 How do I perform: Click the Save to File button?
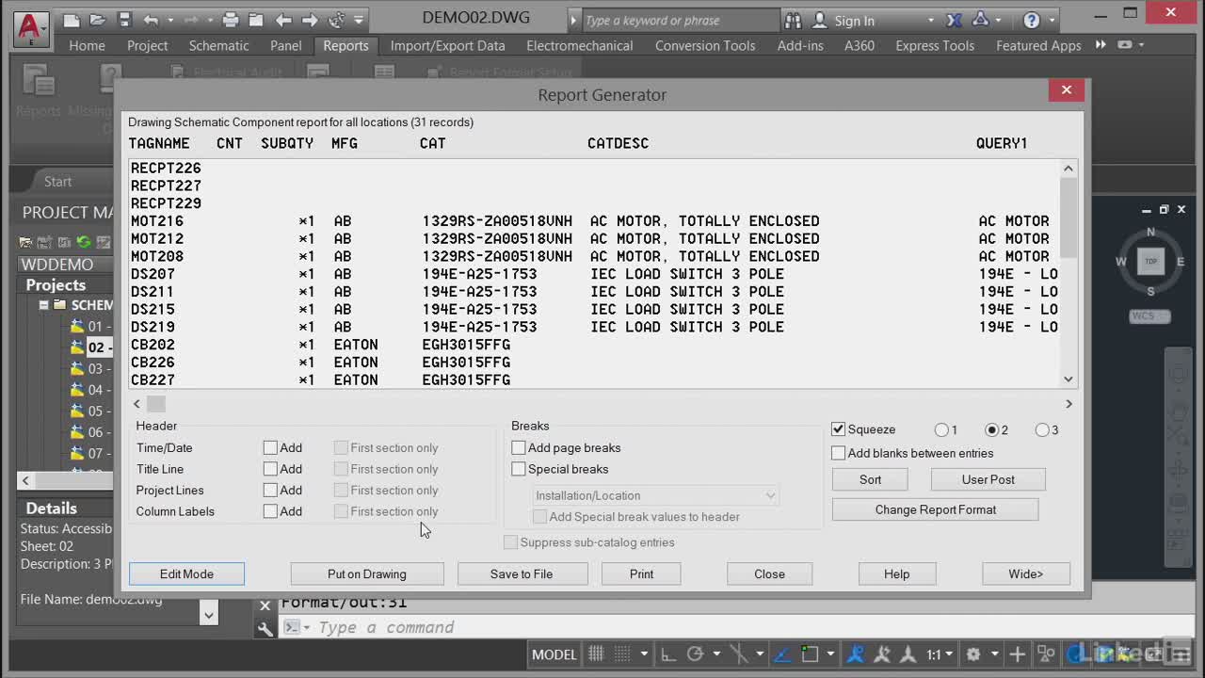pos(522,573)
